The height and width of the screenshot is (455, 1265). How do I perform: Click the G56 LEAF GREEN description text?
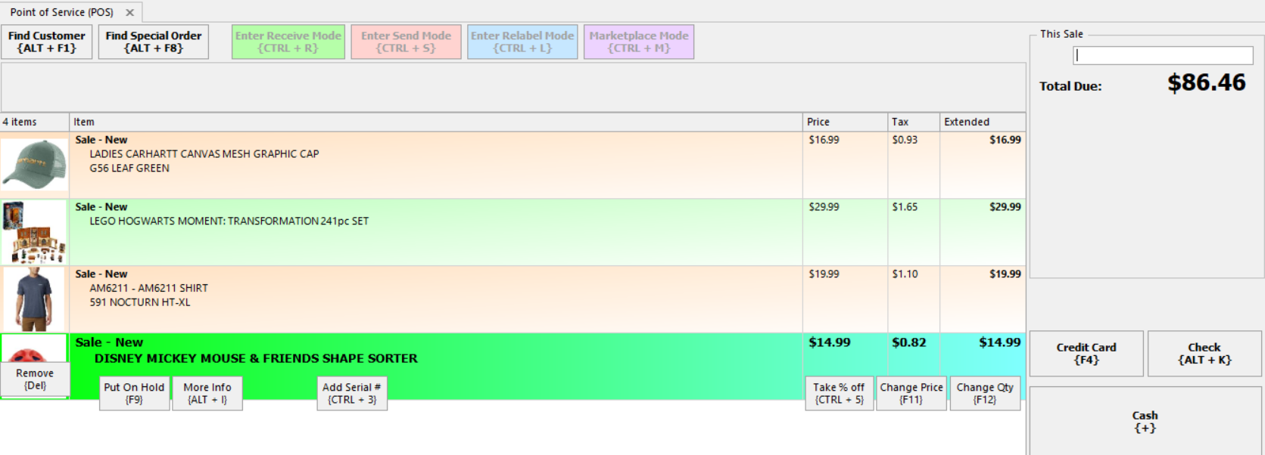click(x=129, y=169)
